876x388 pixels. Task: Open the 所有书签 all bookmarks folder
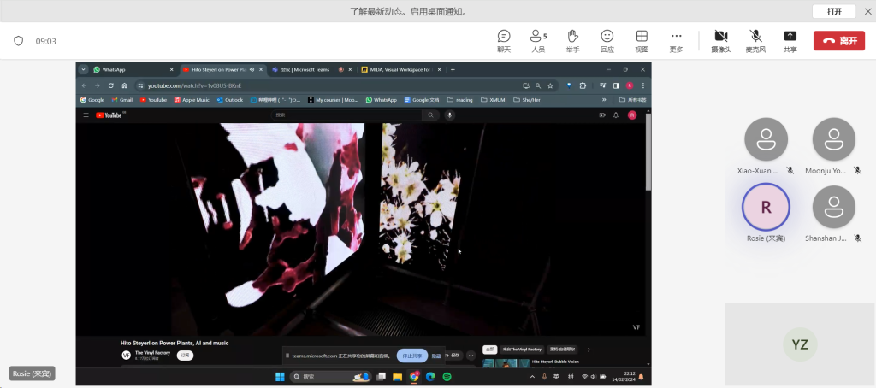coord(633,100)
